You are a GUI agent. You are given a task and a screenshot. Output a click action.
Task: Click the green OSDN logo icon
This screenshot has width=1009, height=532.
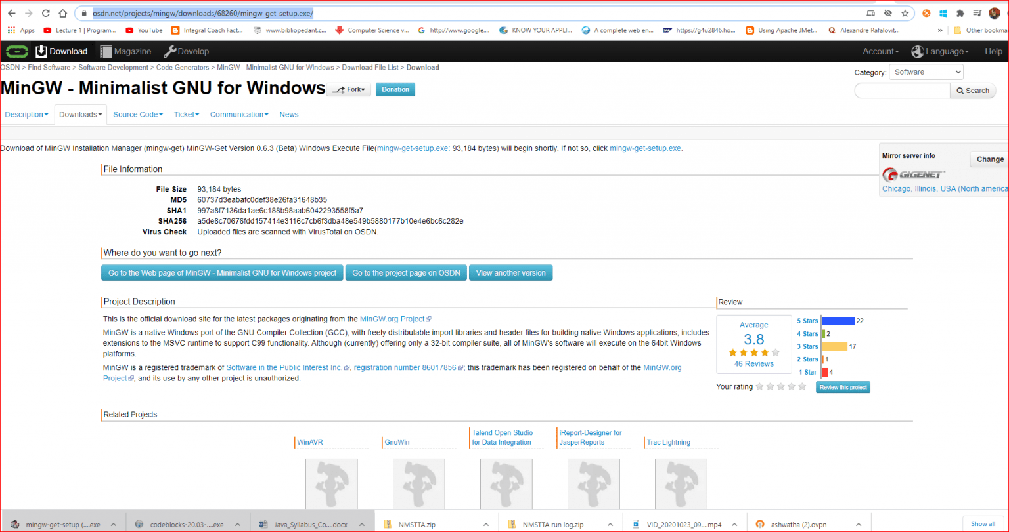(x=16, y=51)
